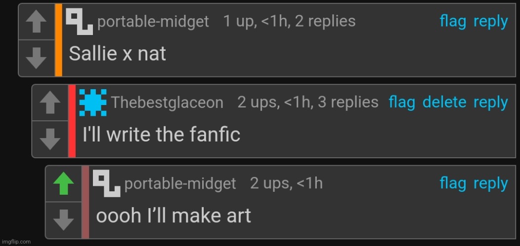Flag the "I'll write the fanfic" comment
The height and width of the screenshot is (246, 520).
coord(402,102)
